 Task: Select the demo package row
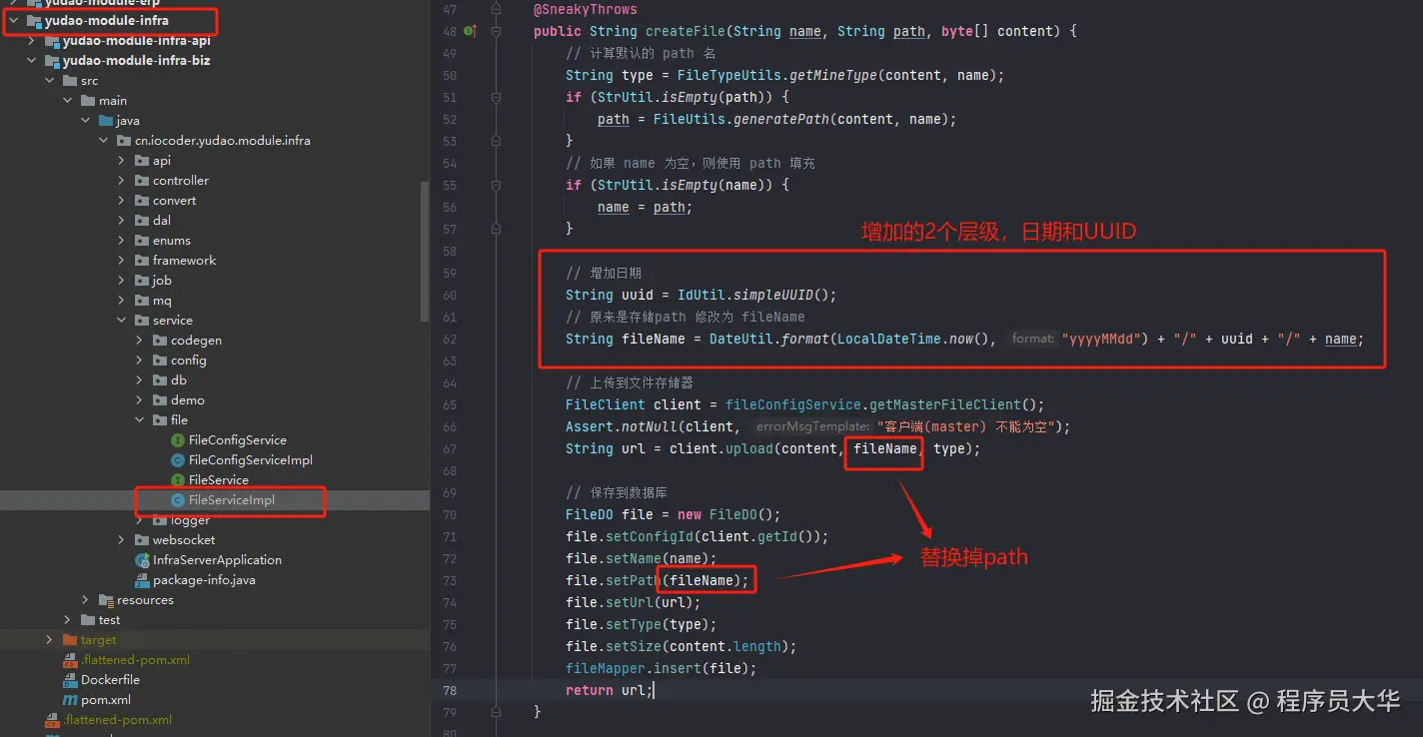click(x=214, y=400)
